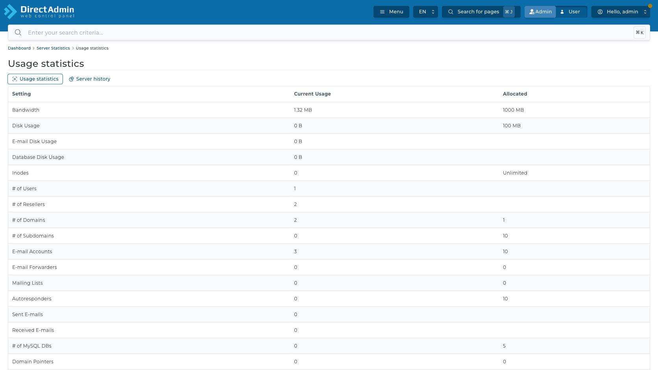The image size is (658, 370).
Task: Click the Setting column header
Action: coord(21,94)
